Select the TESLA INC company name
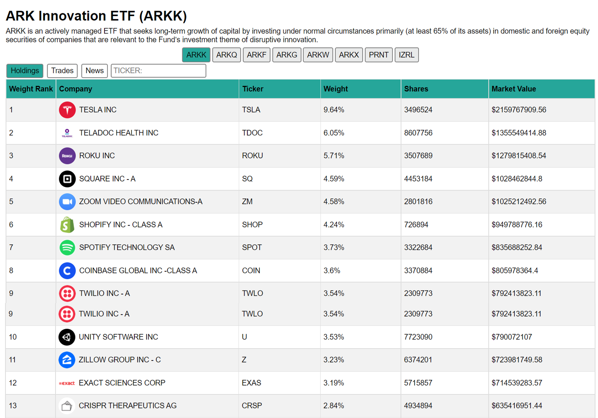 coord(98,110)
